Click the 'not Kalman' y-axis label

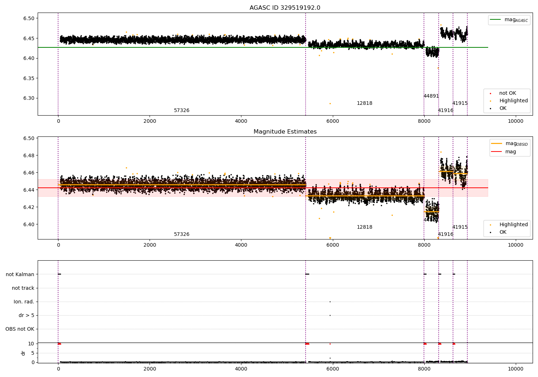[x=20, y=274]
